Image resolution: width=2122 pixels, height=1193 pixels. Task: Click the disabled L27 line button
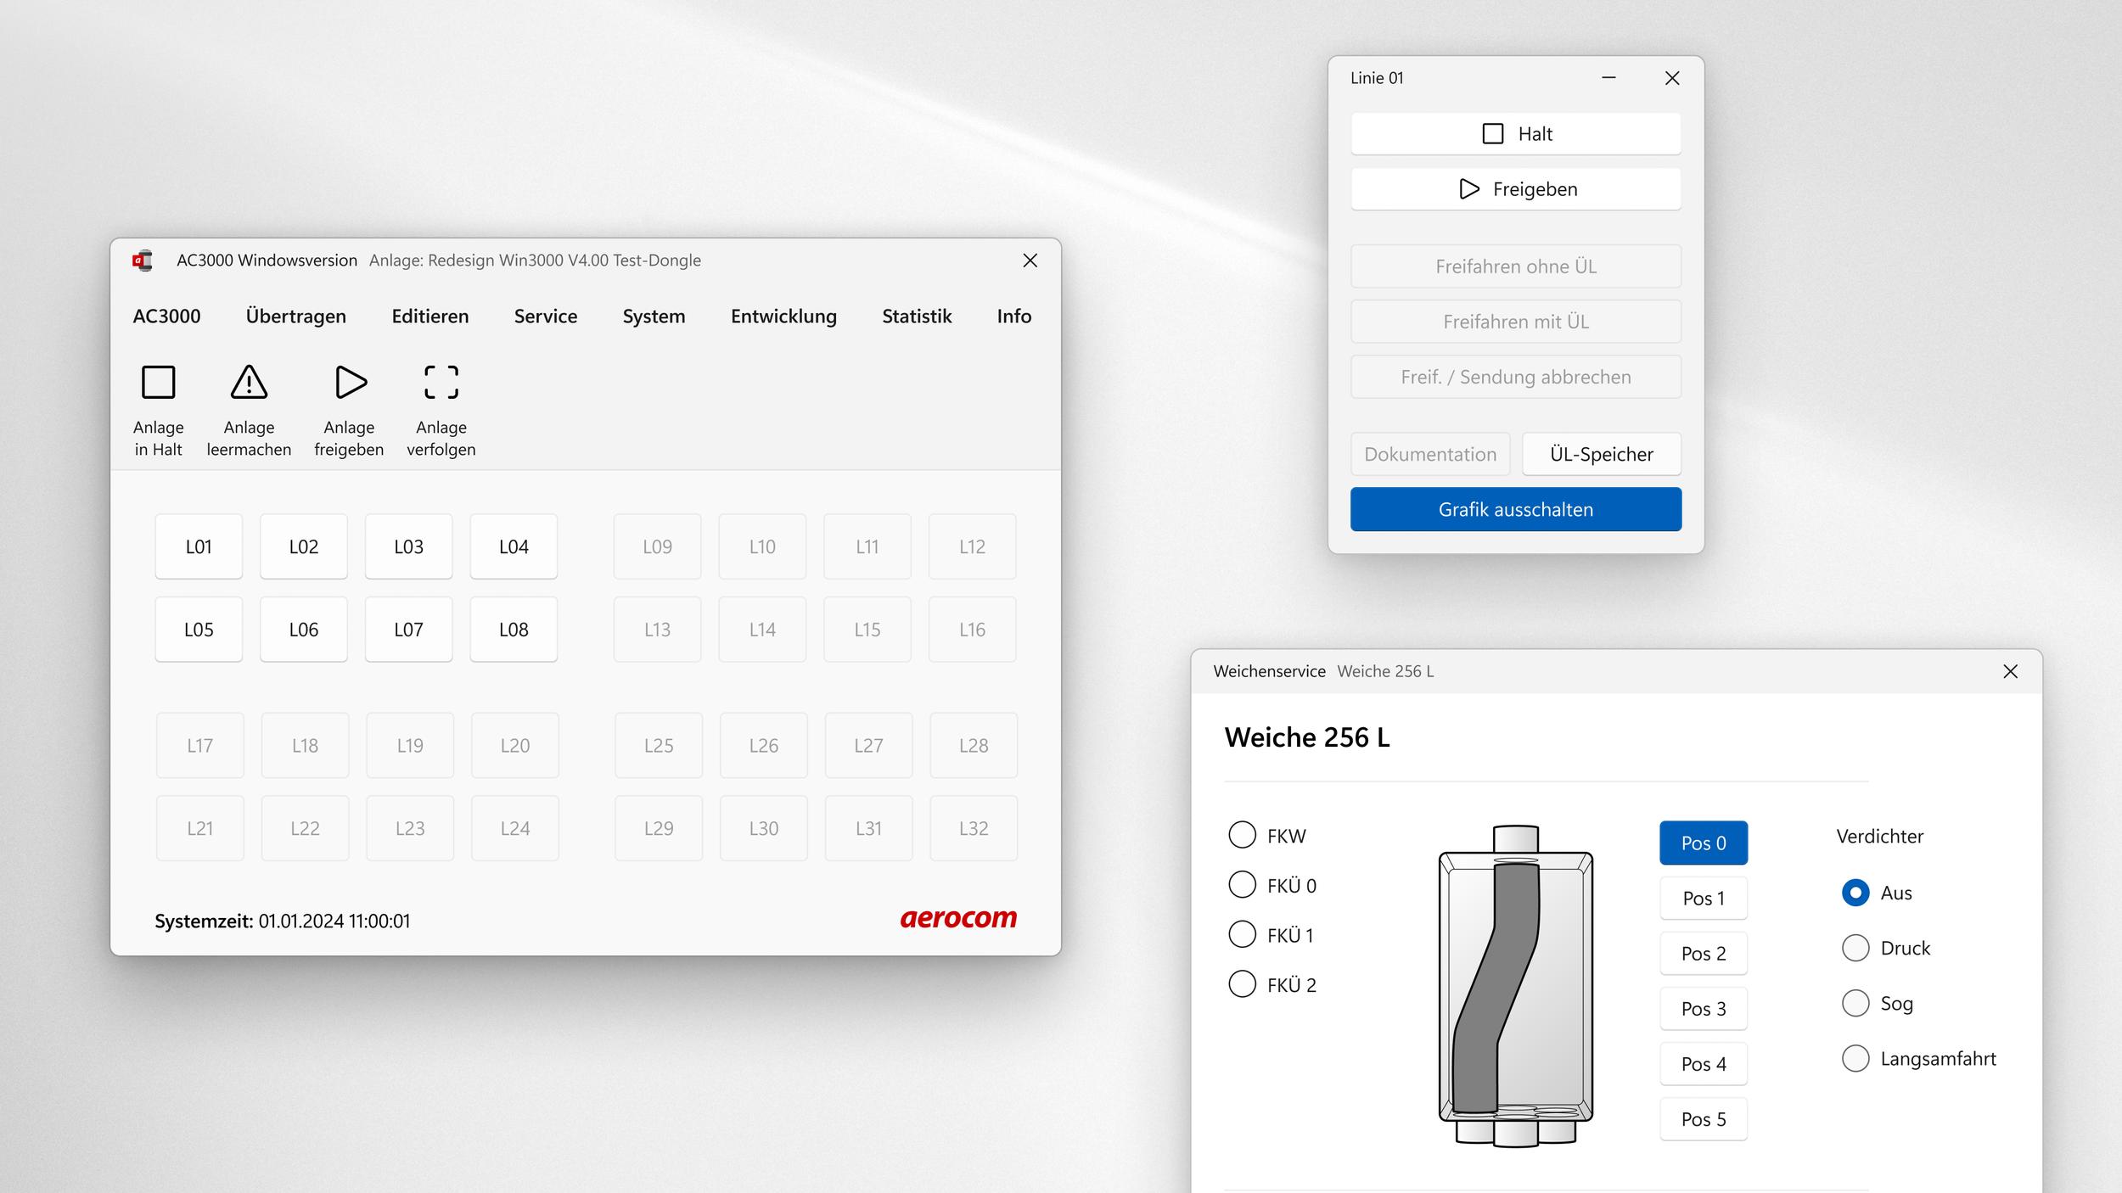[868, 745]
